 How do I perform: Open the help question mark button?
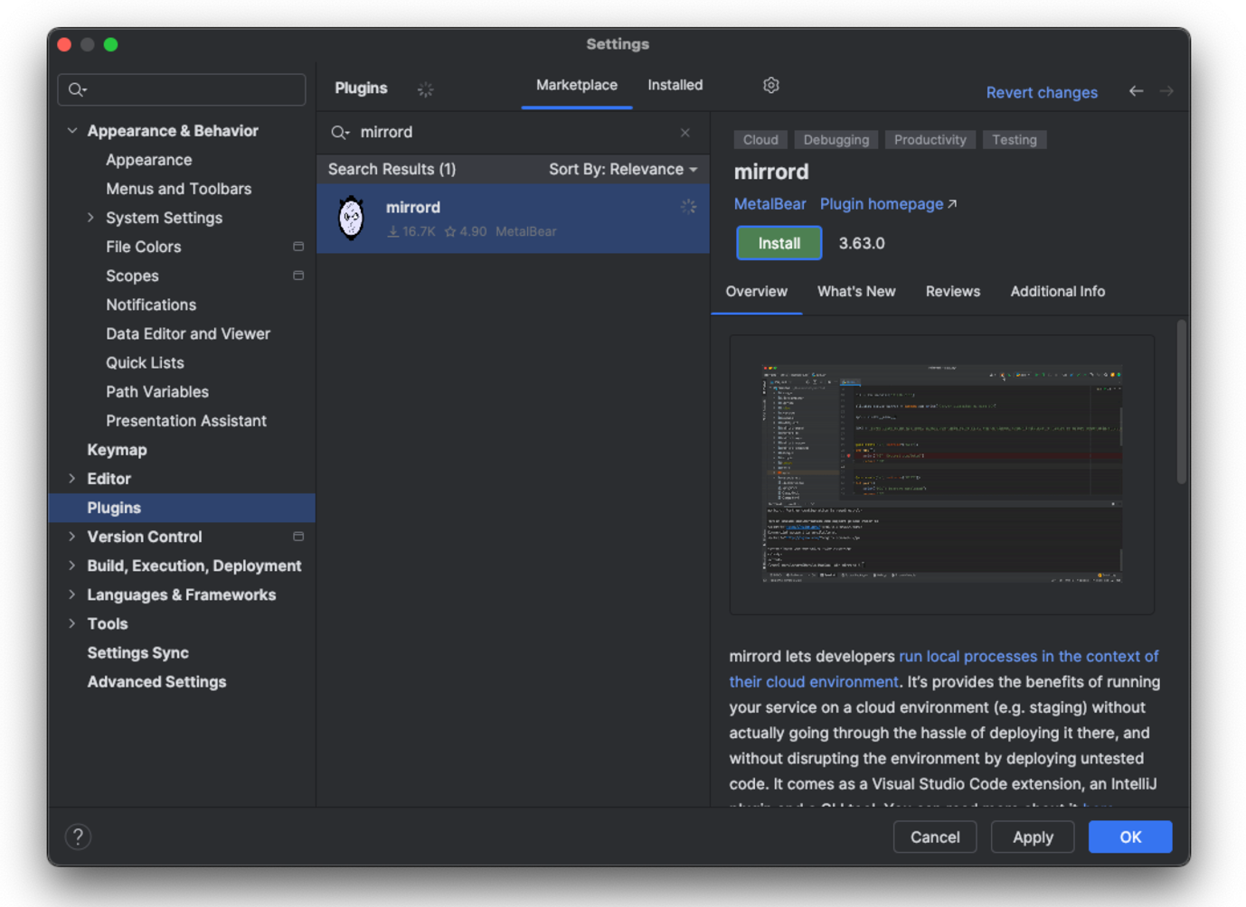[79, 837]
